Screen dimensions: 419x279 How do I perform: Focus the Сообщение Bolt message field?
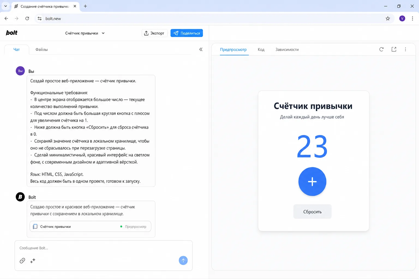coord(104,248)
